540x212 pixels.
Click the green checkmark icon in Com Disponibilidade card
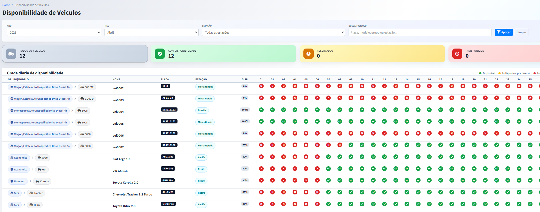click(160, 54)
